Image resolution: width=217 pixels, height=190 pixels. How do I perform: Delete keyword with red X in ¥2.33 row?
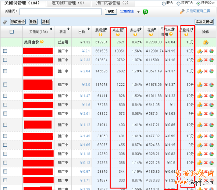click(206, 60)
